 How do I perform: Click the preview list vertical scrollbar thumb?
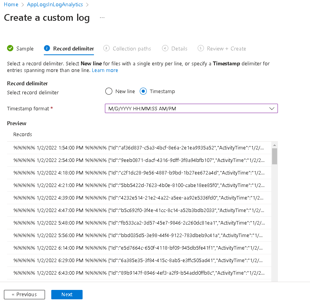pos(274,156)
